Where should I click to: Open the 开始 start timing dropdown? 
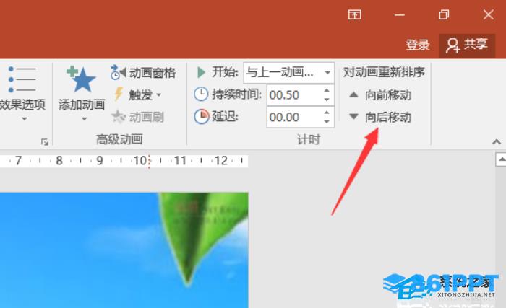(328, 72)
